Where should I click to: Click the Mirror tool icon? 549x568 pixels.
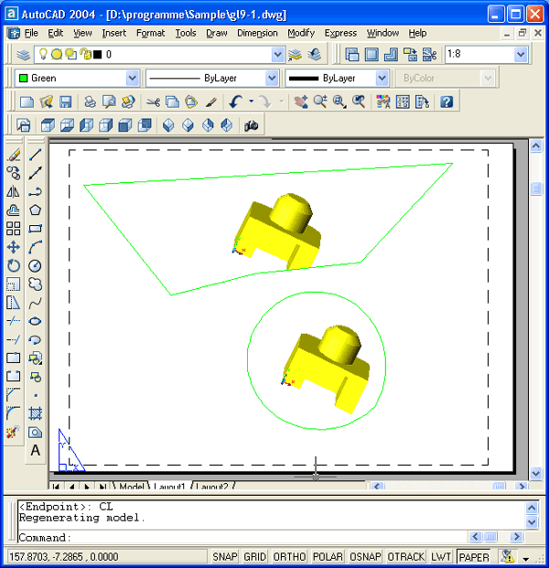[x=14, y=191]
